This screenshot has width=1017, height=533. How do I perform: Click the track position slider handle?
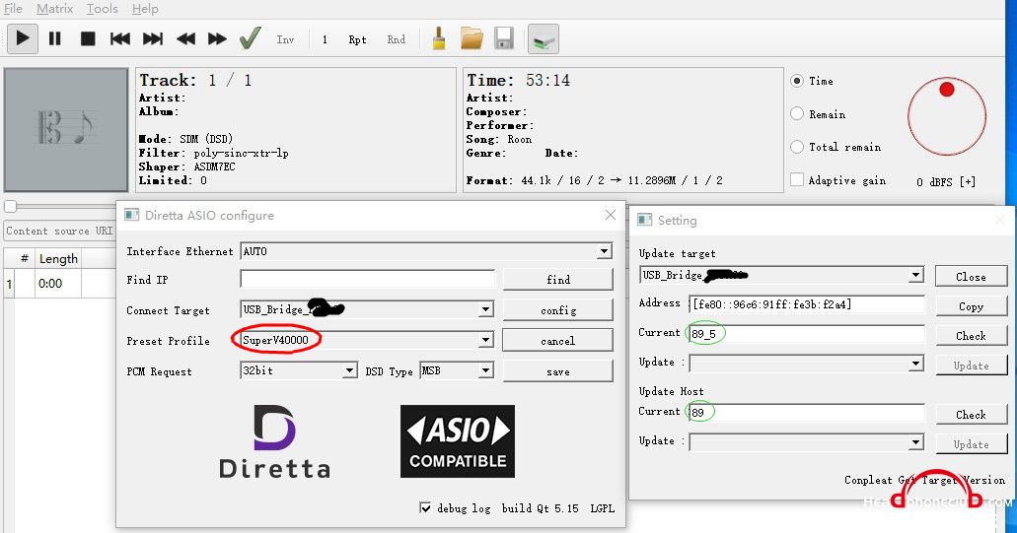11,207
